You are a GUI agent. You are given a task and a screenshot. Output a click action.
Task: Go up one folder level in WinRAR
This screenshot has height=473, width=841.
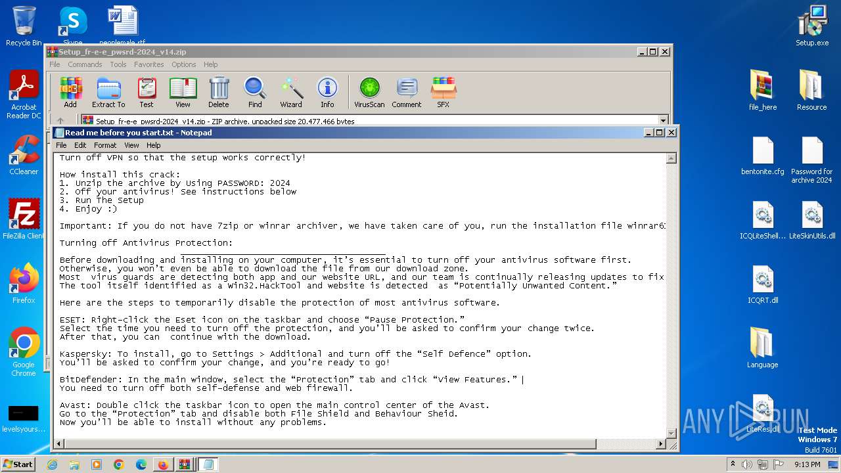point(60,121)
